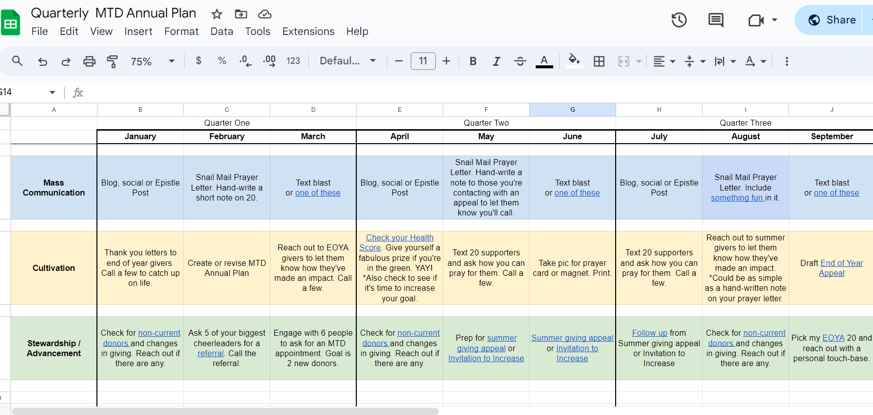
Task: Toggle bold formatting
Action: click(x=473, y=61)
